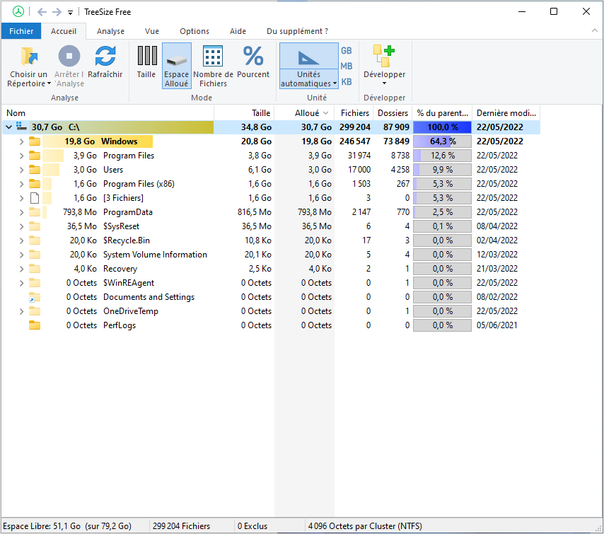This screenshot has width=604, height=534.
Task: Open the Unités automatiques dropdown arrow
Action: coord(335,83)
